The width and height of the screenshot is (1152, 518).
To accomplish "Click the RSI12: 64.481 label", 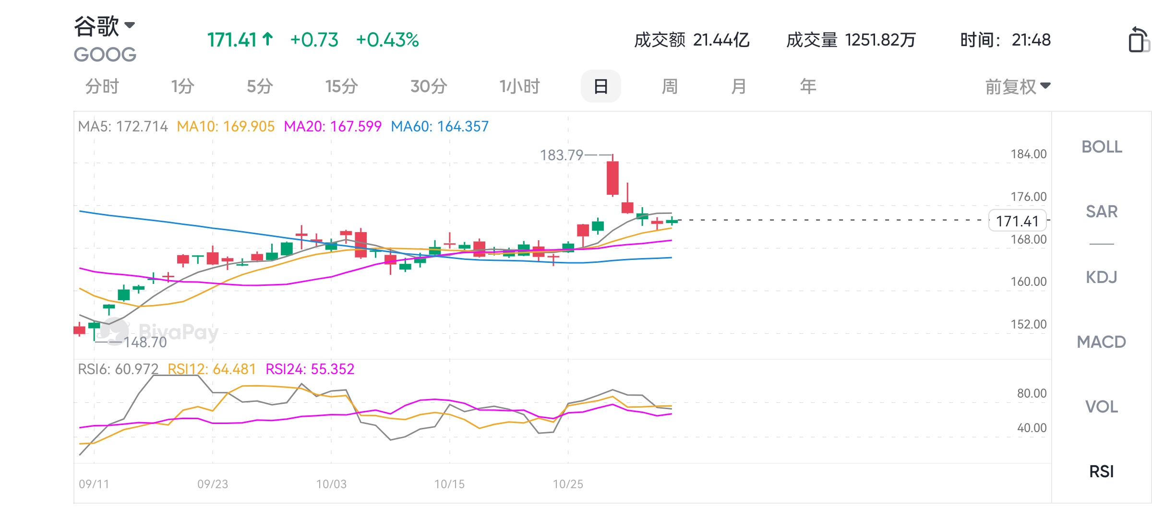I will click(212, 369).
